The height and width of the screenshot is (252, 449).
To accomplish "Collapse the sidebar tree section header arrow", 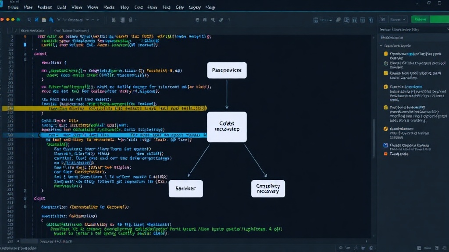I will point(381,45).
